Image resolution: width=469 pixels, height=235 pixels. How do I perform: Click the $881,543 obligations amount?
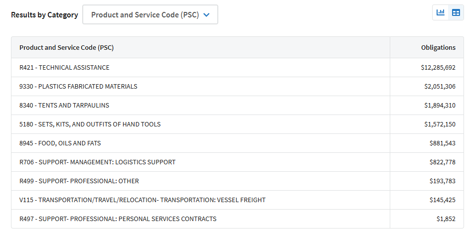coord(443,143)
